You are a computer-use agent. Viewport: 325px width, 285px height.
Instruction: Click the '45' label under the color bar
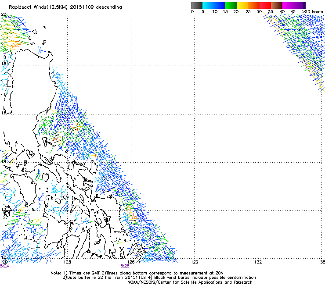tap(293, 11)
